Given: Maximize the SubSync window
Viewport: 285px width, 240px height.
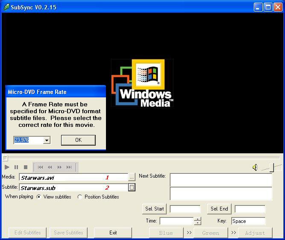Looking at the screenshot, I should [x=268, y=7].
